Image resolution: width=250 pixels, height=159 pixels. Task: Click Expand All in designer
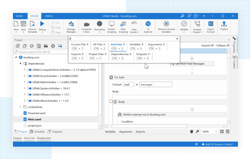coord(207,45)
